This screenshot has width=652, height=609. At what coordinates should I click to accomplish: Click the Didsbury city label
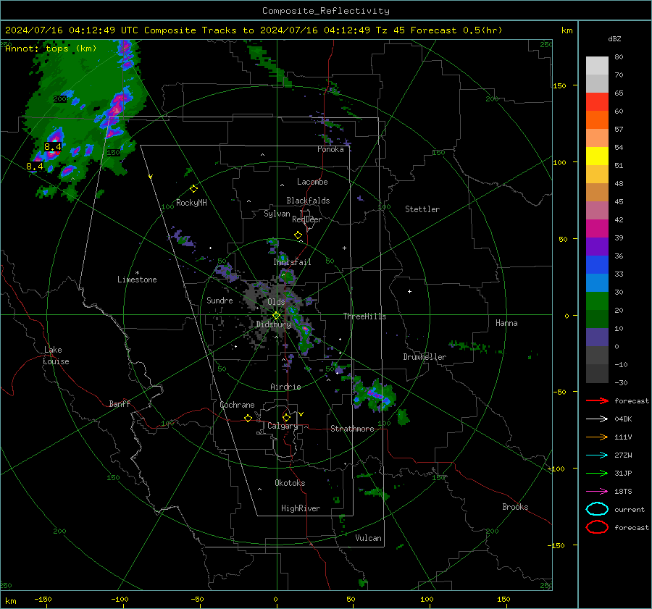coord(273,324)
